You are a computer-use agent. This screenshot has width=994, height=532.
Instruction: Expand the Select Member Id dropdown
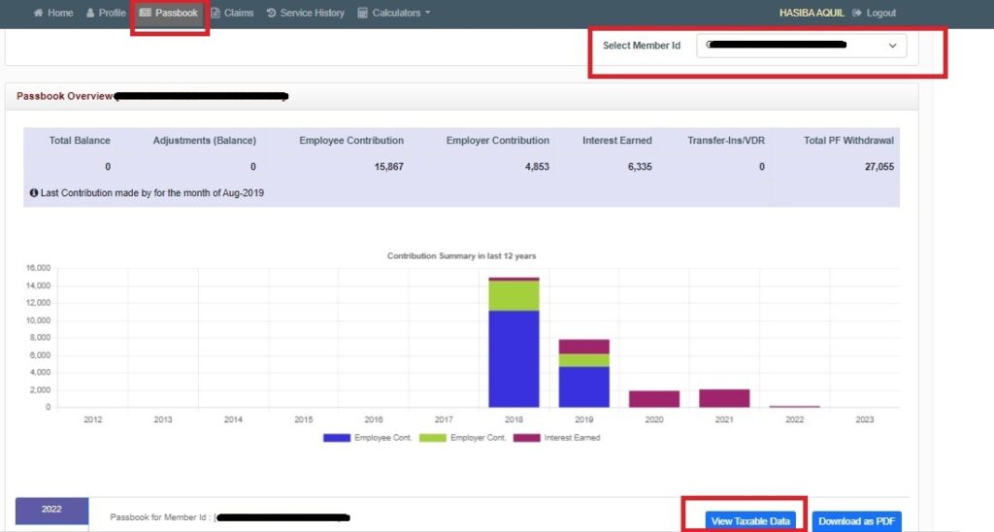tap(801, 46)
